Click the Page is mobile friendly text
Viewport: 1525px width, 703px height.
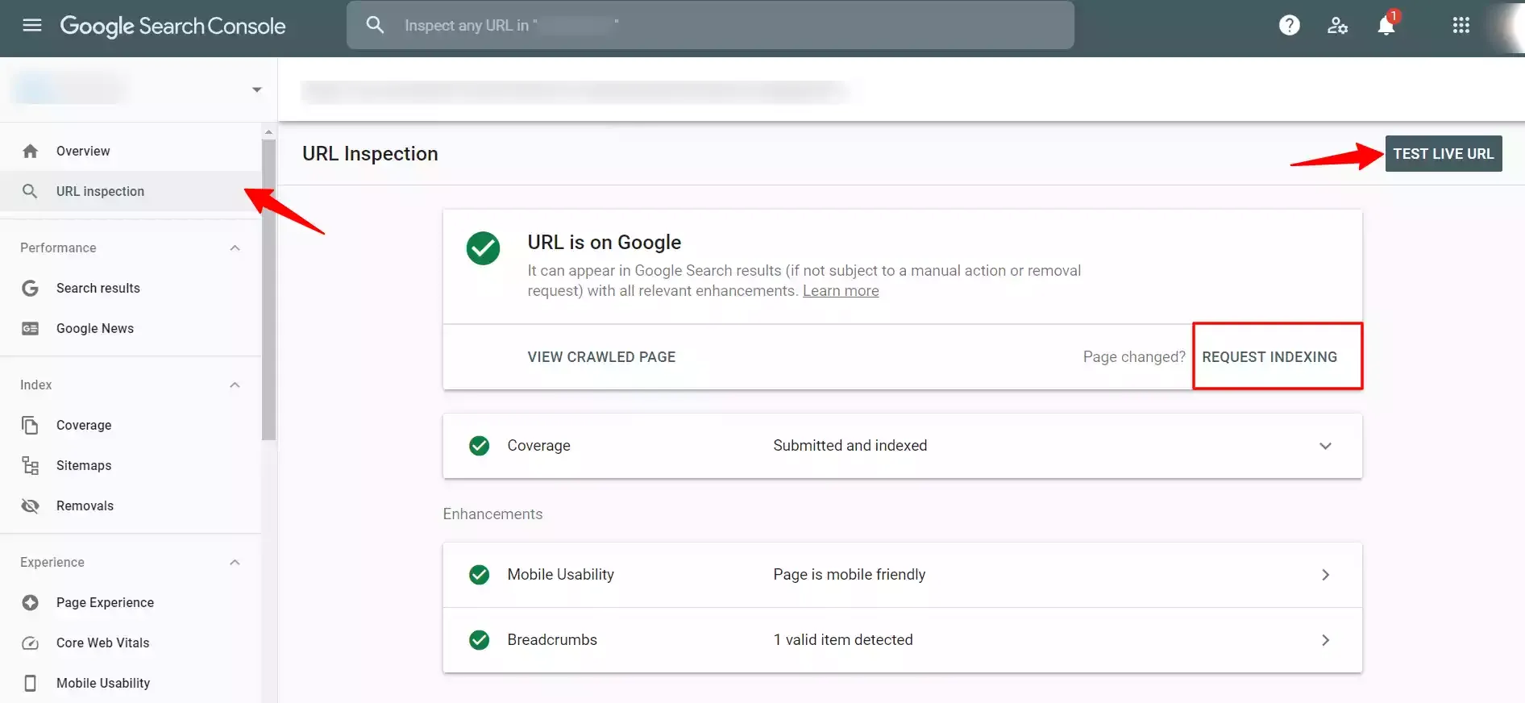849,575
